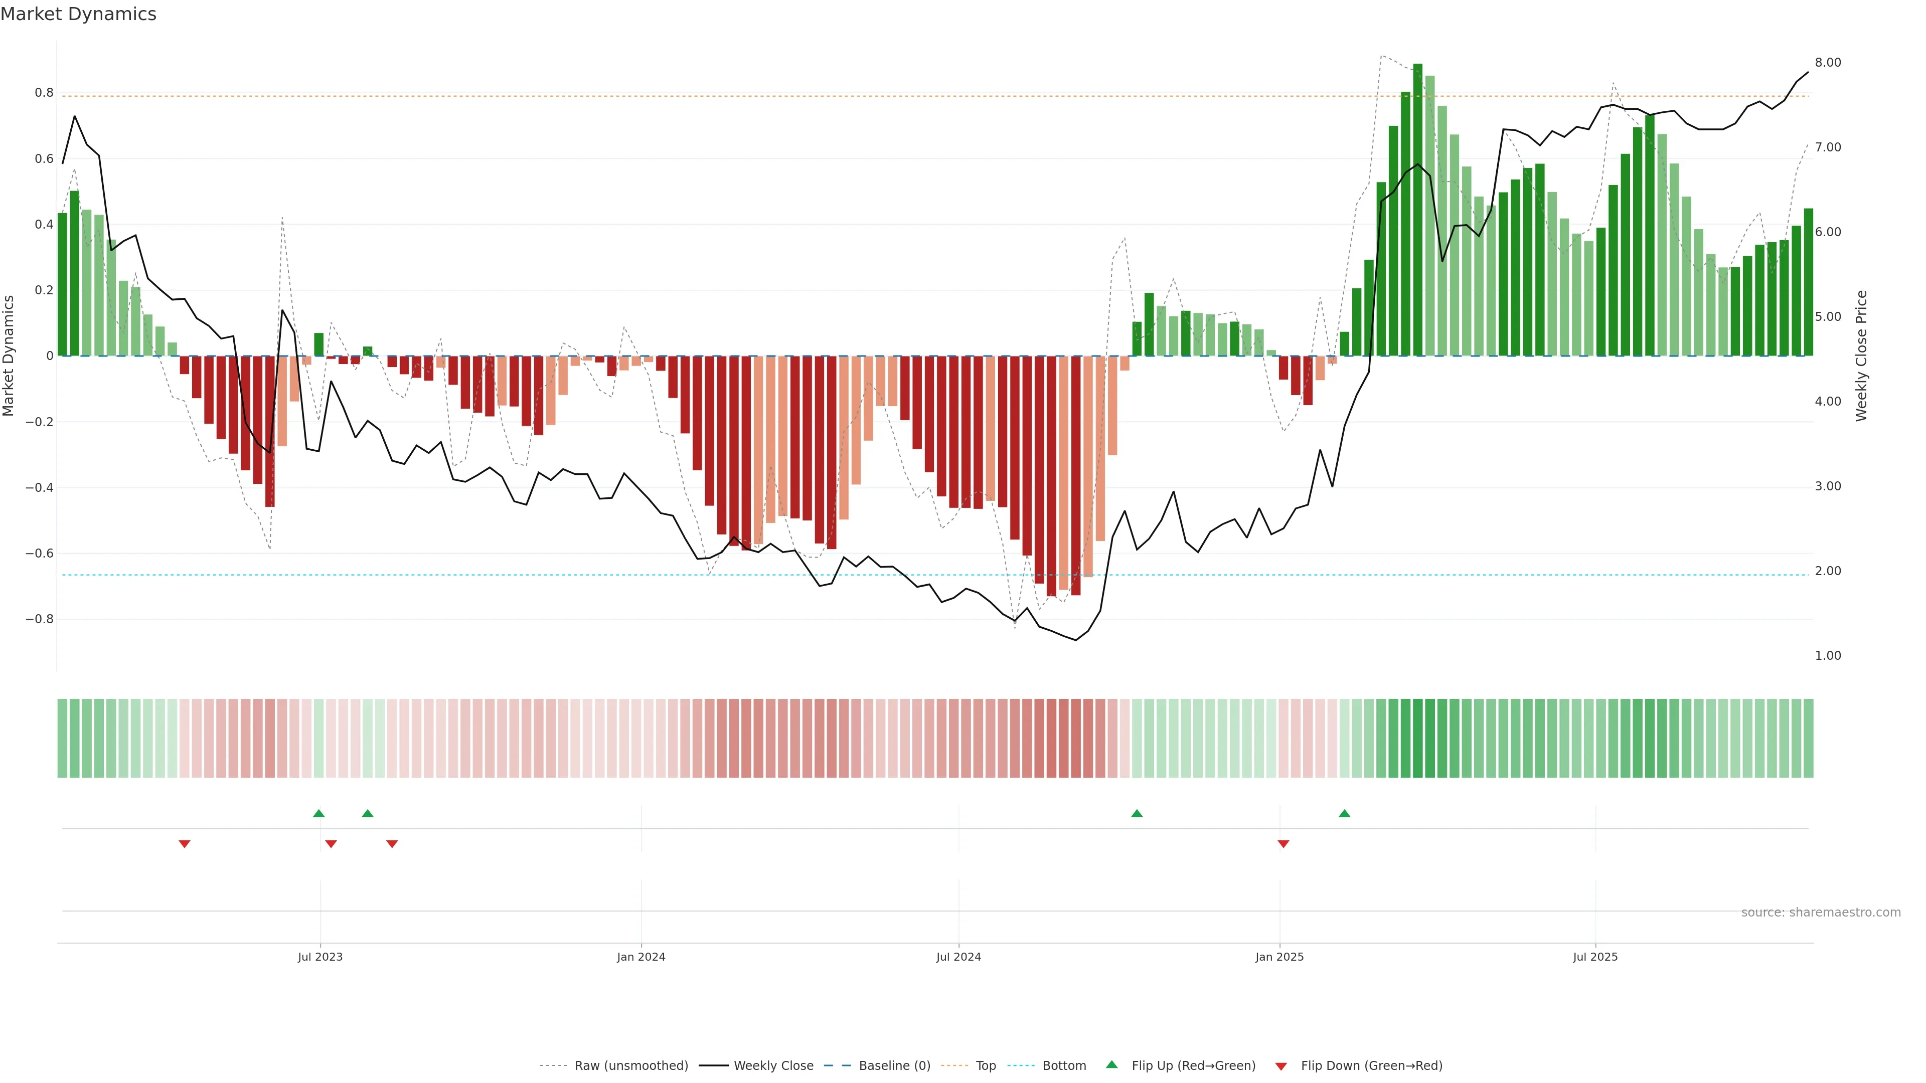This screenshot has height=1083, width=1926.
Task: Toggle the Weekly Close series label
Action: 773,1066
